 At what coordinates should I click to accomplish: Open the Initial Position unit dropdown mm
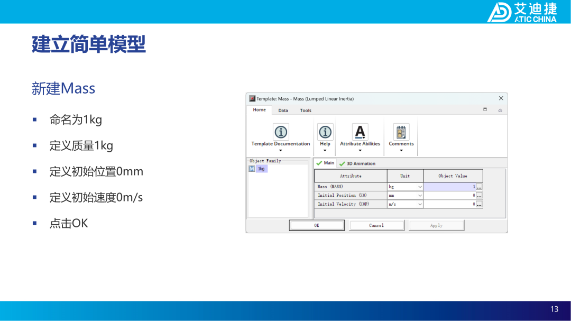[x=405, y=195]
